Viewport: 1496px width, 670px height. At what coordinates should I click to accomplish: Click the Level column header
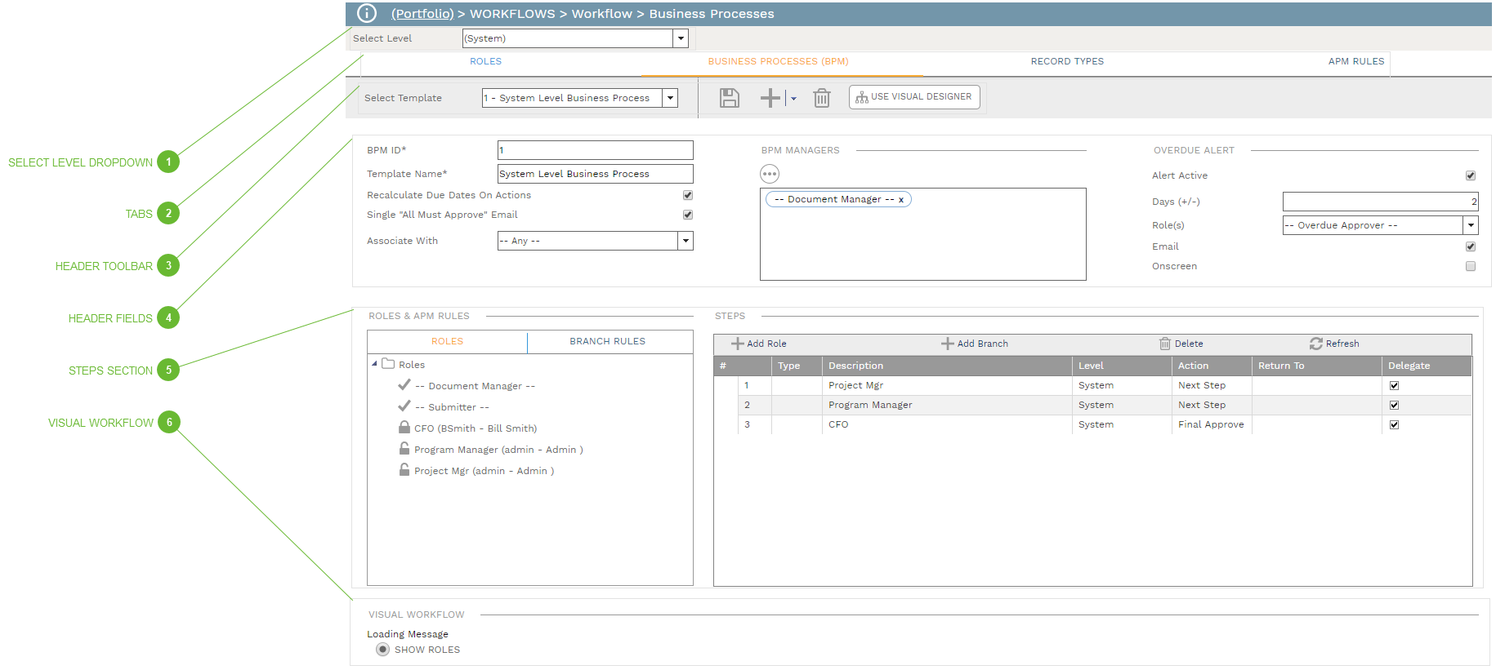click(x=1122, y=366)
